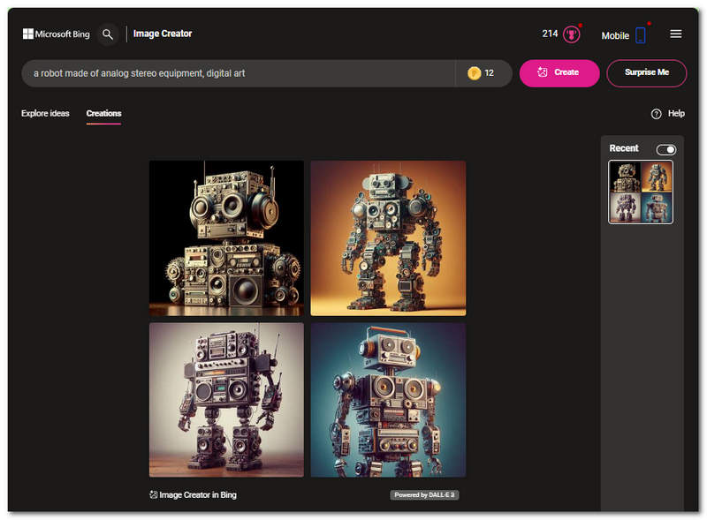Select the Creations tab
Image resolution: width=707 pixels, height=520 pixels.
pyautogui.click(x=103, y=114)
